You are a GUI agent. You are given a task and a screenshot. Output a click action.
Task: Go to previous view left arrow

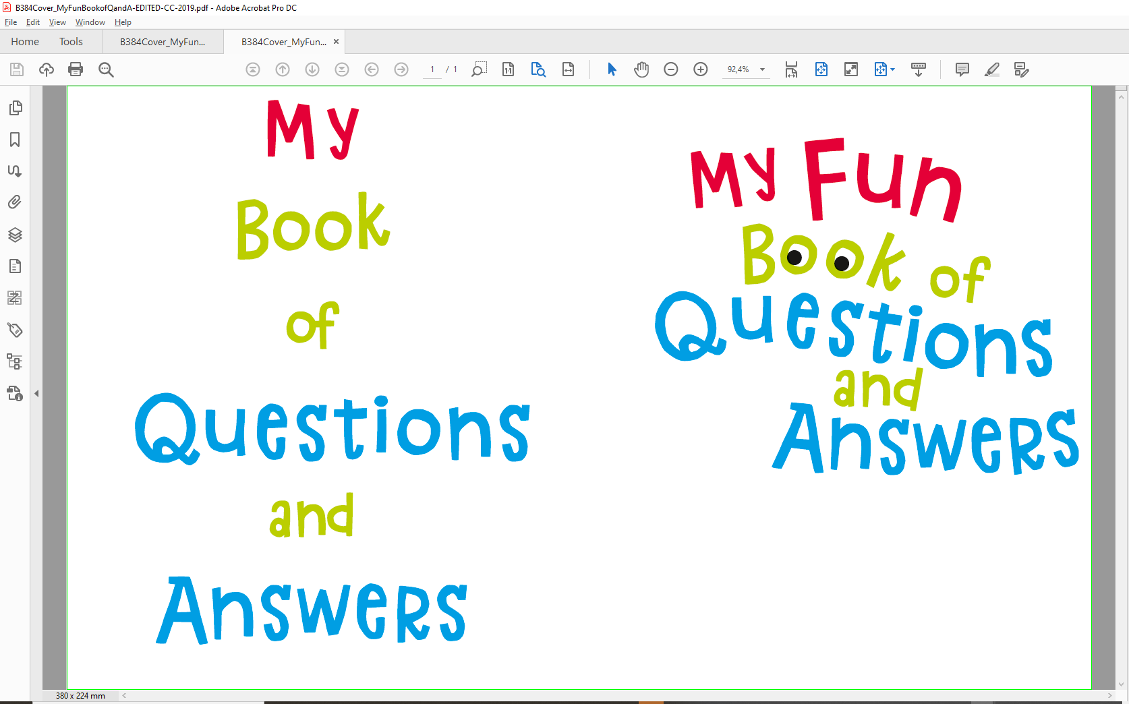[x=372, y=69]
